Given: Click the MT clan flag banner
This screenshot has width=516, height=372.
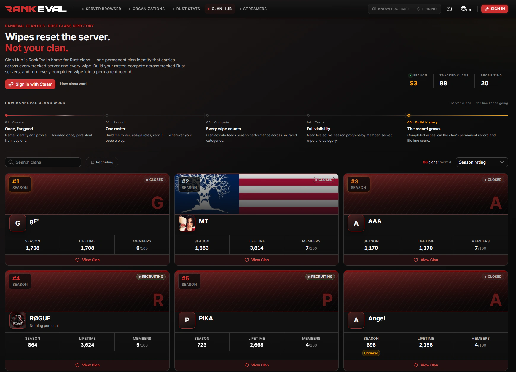Looking at the screenshot, I should (x=257, y=194).
